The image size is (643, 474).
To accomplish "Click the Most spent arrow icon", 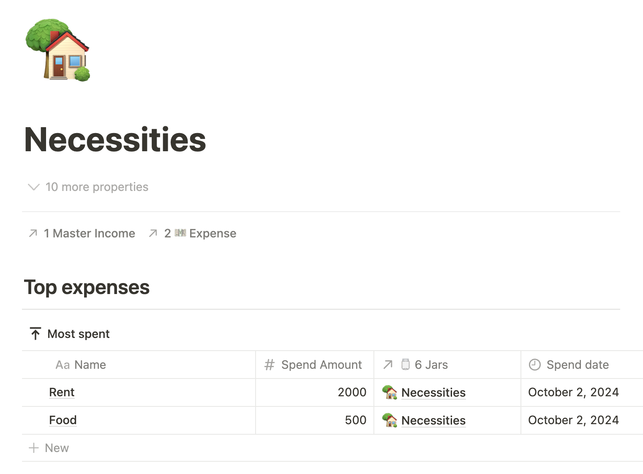I will pyautogui.click(x=35, y=334).
